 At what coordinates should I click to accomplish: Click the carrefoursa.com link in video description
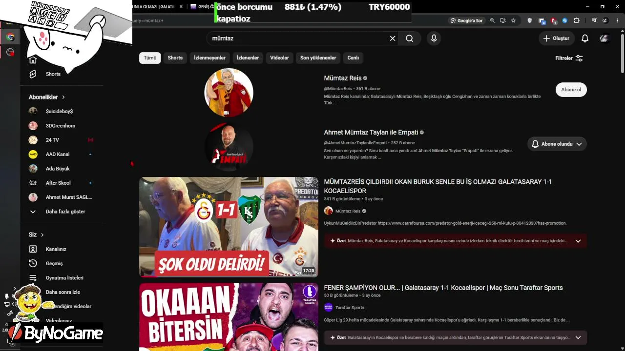point(472,223)
